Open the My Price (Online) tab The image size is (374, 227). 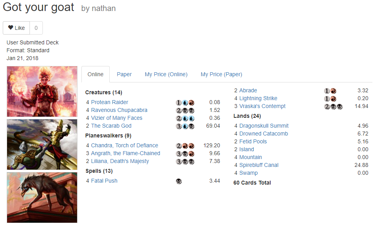tap(166, 74)
